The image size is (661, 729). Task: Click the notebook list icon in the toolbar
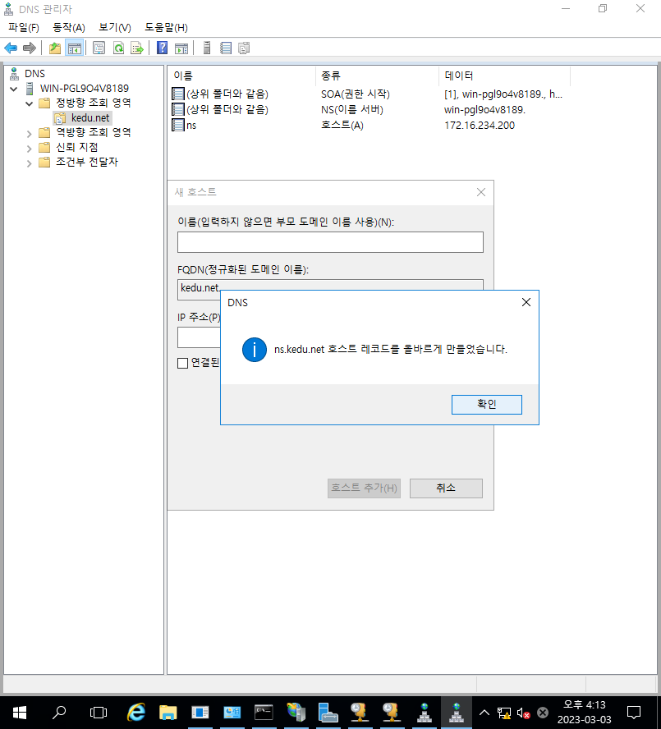(226, 48)
